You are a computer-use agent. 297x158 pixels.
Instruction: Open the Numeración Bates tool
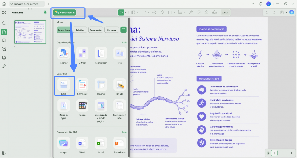point(119,110)
